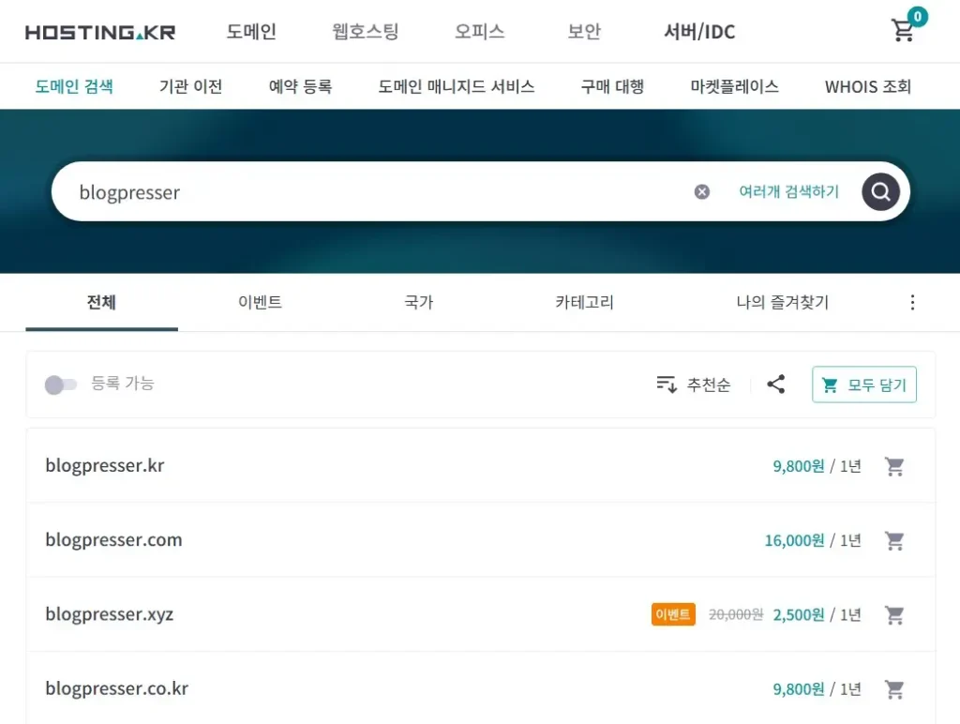The height and width of the screenshot is (724, 960).
Task: Open the 추천순 sort dropdown
Action: point(694,385)
